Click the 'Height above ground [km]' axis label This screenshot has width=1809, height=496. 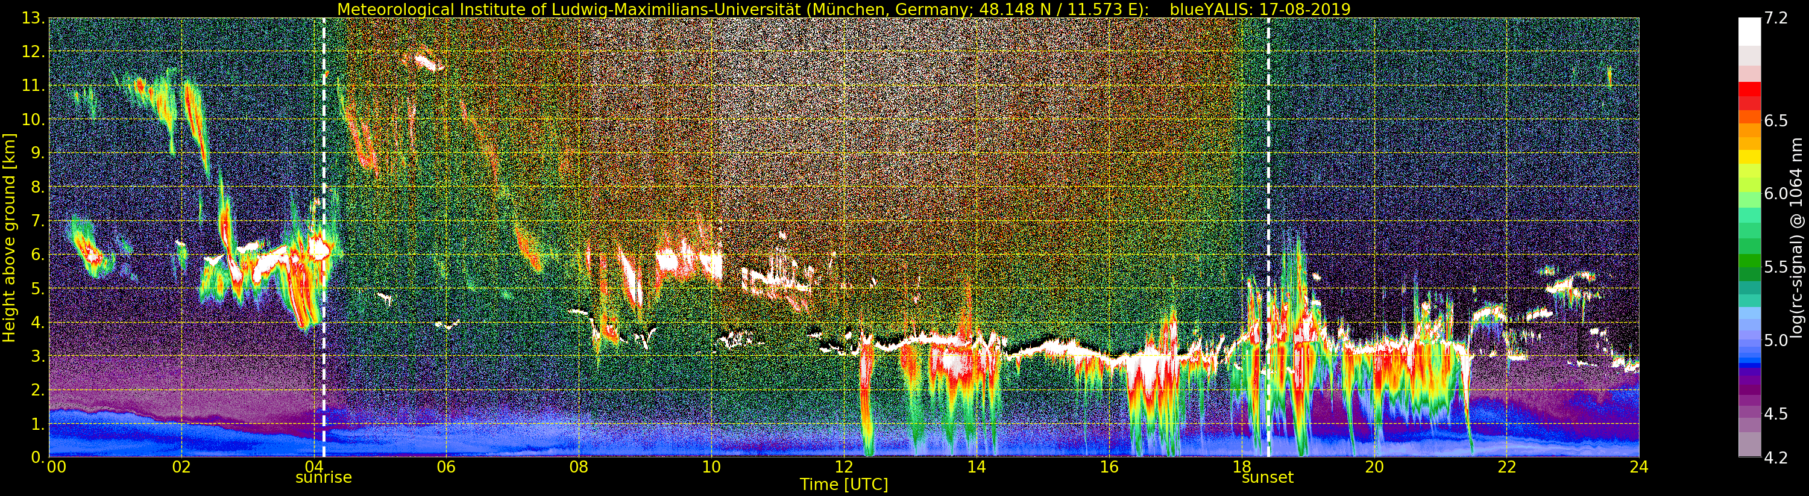point(9,237)
